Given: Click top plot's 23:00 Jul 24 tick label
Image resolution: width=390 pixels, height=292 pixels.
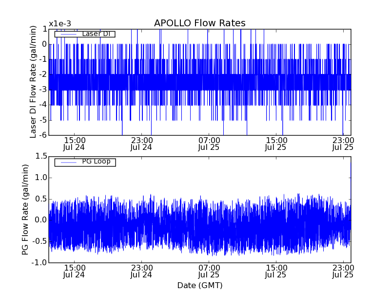Looking at the screenshot, I should pyautogui.click(x=141, y=144).
